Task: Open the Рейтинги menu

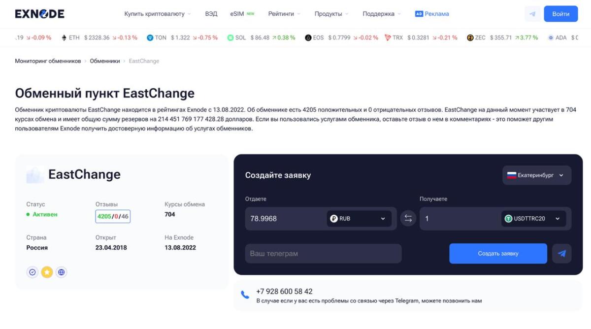Action: pos(284,14)
